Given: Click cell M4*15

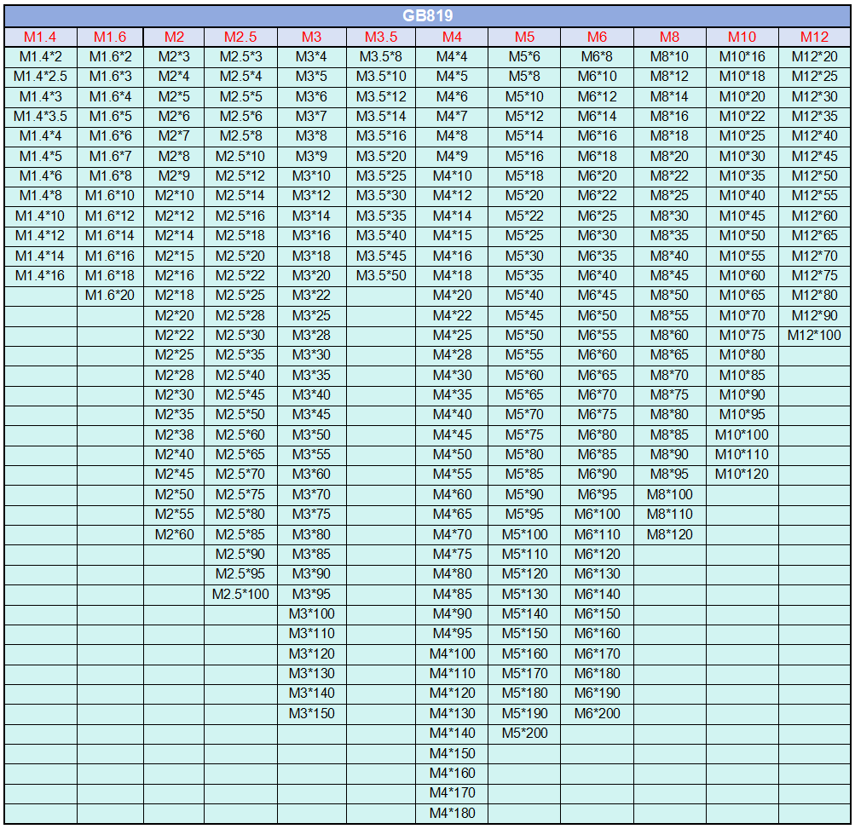Looking at the screenshot, I should coord(452,236).
